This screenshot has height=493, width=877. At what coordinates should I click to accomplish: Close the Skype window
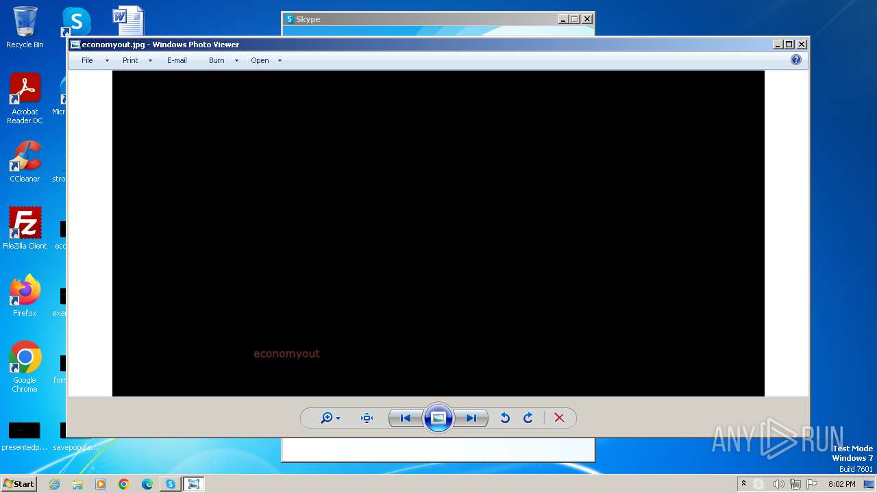587,19
